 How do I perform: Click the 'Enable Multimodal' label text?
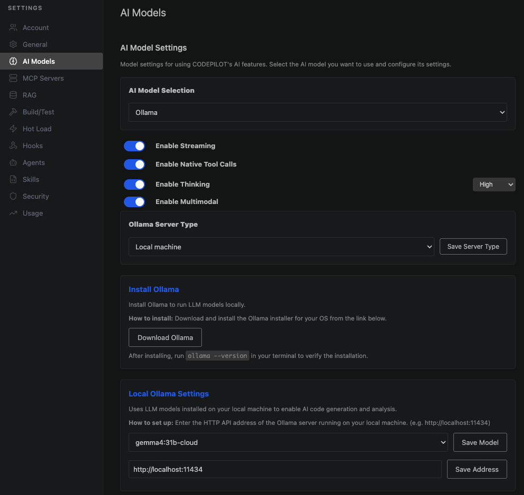[187, 201]
